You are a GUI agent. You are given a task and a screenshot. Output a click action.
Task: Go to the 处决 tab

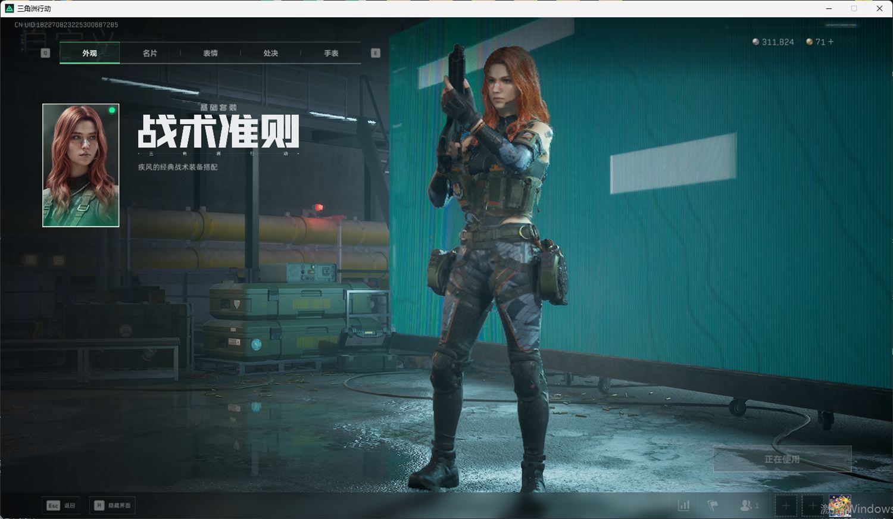[x=271, y=53]
